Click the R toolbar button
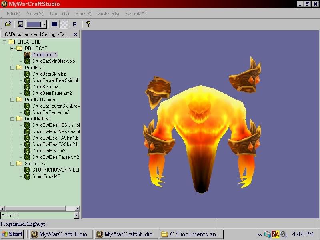The height and width of the screenshot is (240, 320). point(75,24)
